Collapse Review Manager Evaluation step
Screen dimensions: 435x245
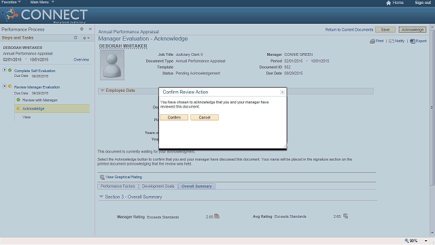pyautogui.click(x=5, y=86)
